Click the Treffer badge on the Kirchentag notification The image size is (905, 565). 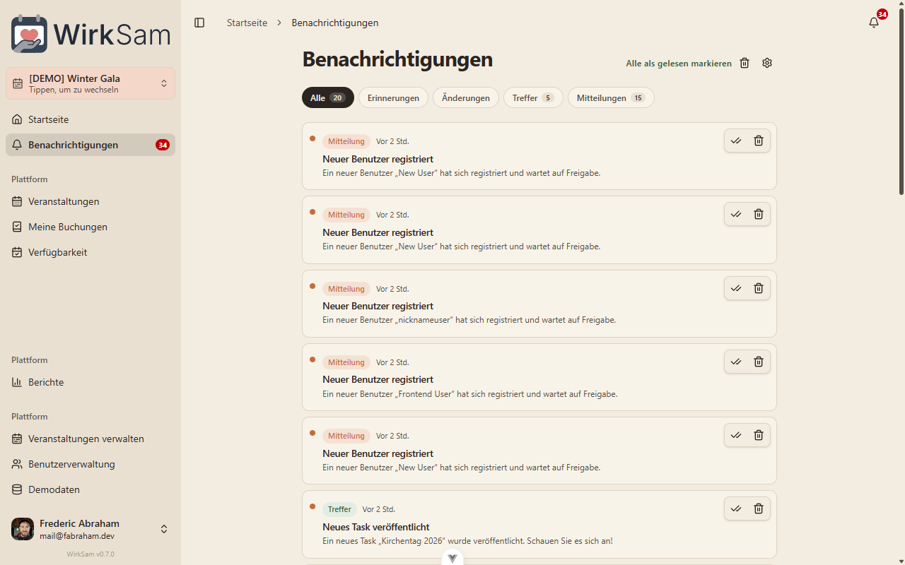(339, 509)
